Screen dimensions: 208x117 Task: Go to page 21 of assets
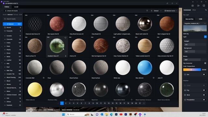click(140, 103)
